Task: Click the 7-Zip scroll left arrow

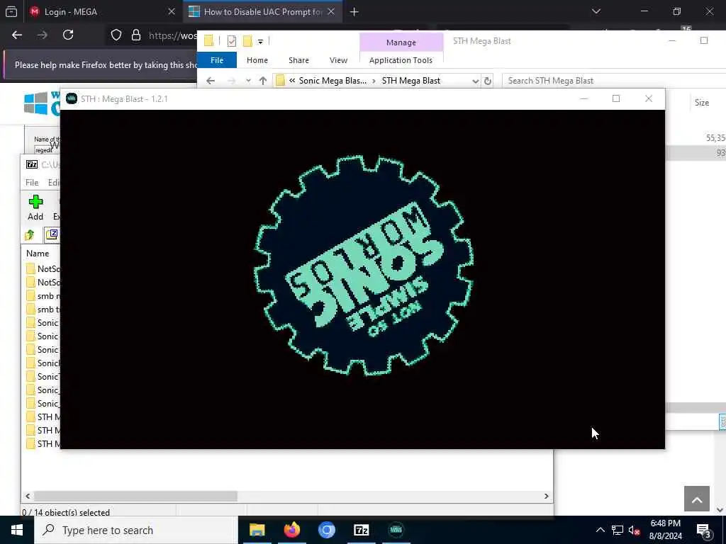Action: 28,496
